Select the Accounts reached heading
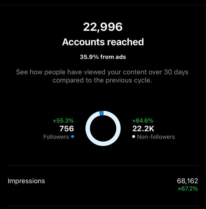The width and height of the screenshot is (206, 209). pos(103,42)
